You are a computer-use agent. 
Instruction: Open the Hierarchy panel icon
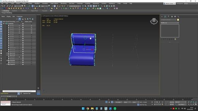168,16
